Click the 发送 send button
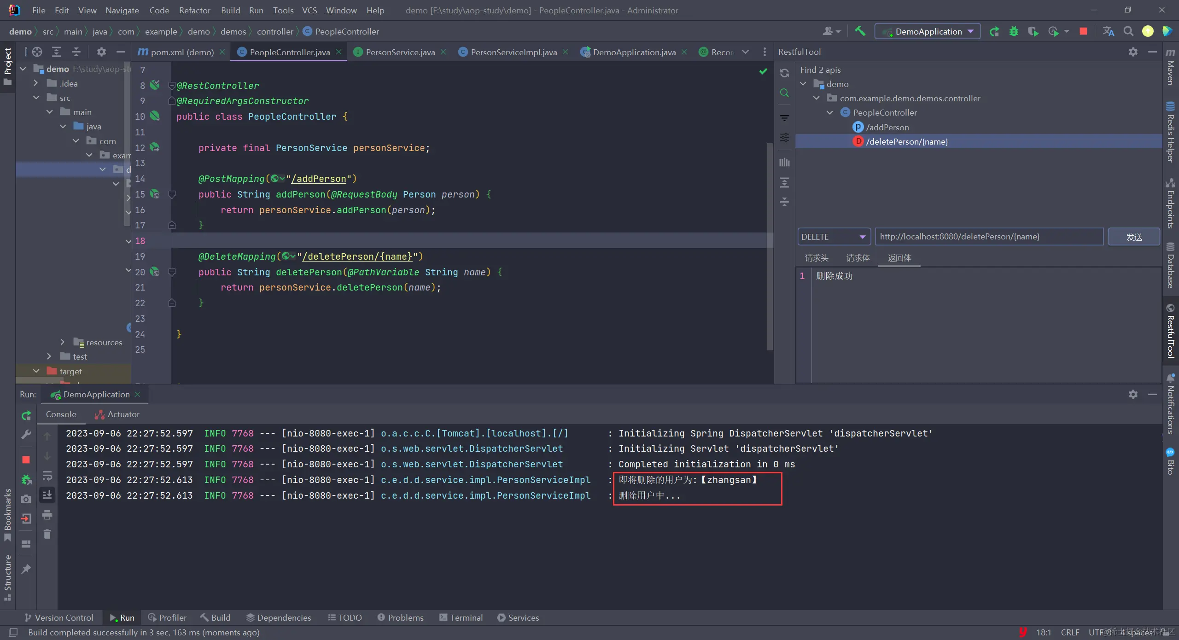1179x640 pixels. [x=1133, y=237]
